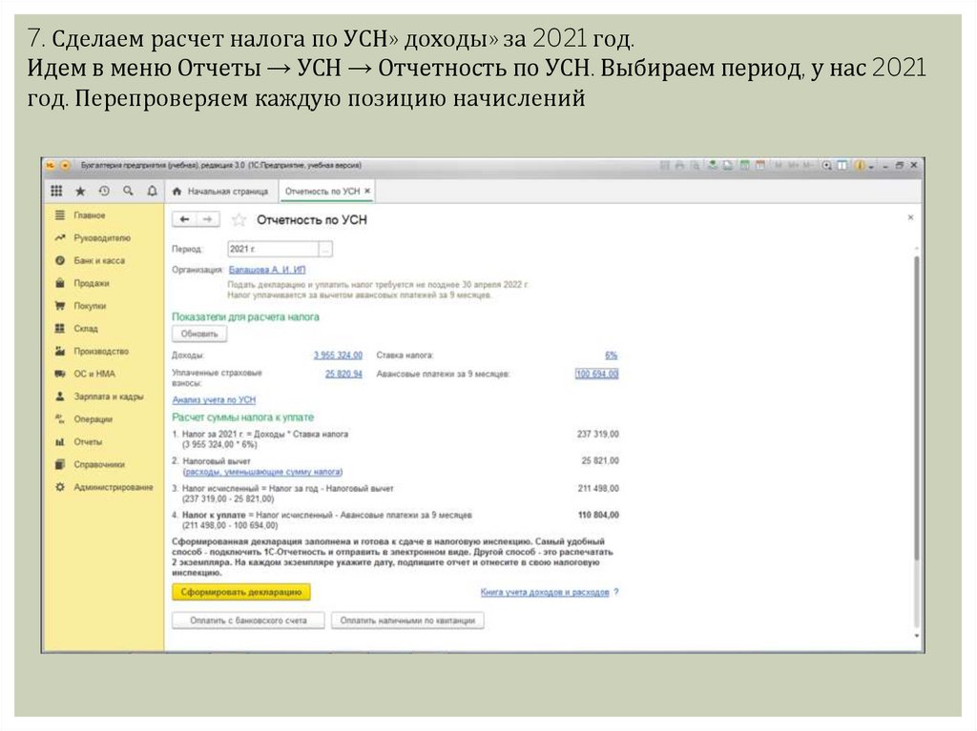Image resolution: width=977 pixels, height=731 pixels.
Task: Click the forward arrow navigation button
Action: pos(206,219)
